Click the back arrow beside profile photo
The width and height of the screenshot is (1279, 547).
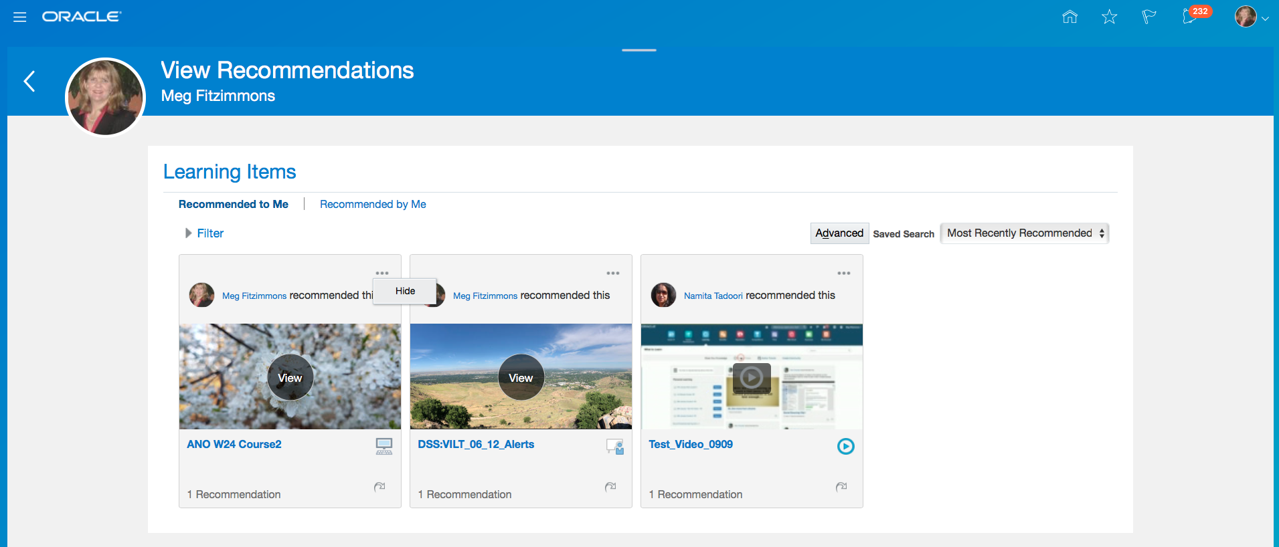[29, 82]
